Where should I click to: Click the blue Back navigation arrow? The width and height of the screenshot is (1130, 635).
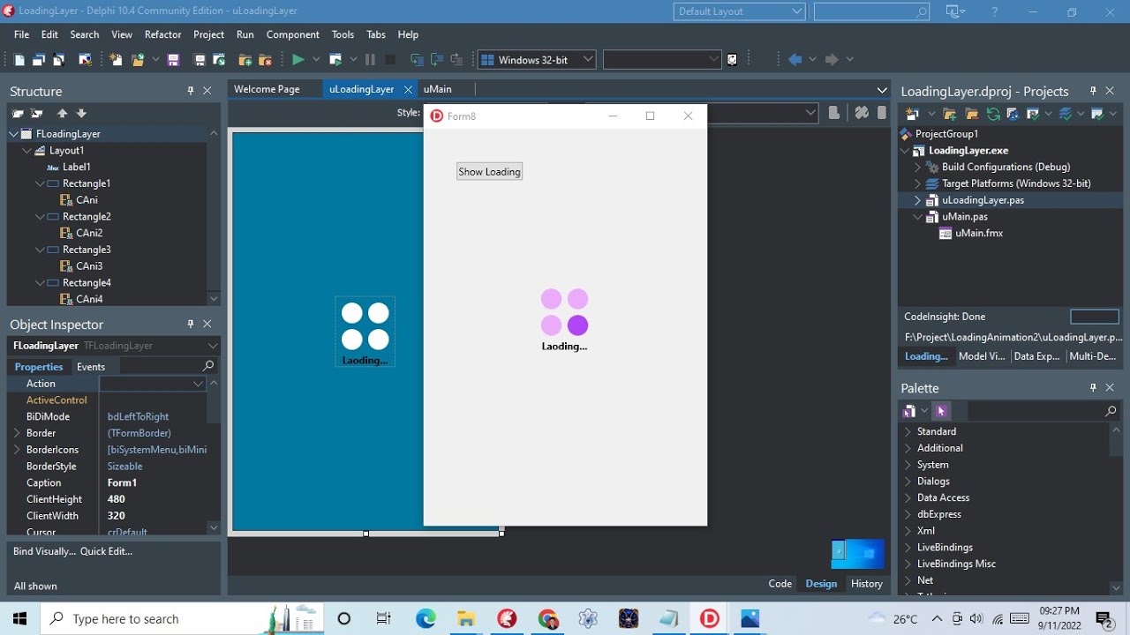(795, 59)
